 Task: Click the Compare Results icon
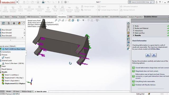tap(77, 9)
